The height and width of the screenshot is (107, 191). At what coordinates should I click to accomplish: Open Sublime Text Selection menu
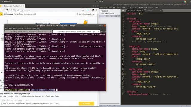(x=112, y=7)
